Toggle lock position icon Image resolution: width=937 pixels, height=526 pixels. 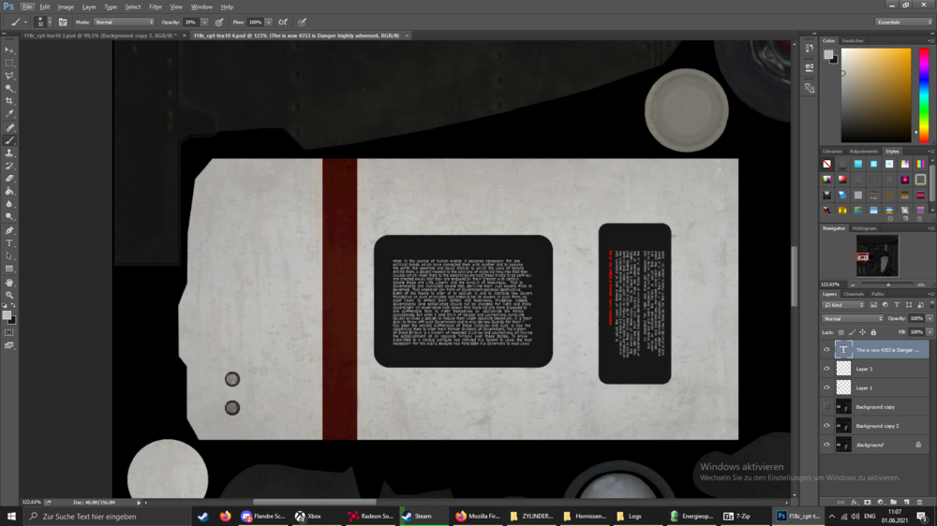pos(863,332)
